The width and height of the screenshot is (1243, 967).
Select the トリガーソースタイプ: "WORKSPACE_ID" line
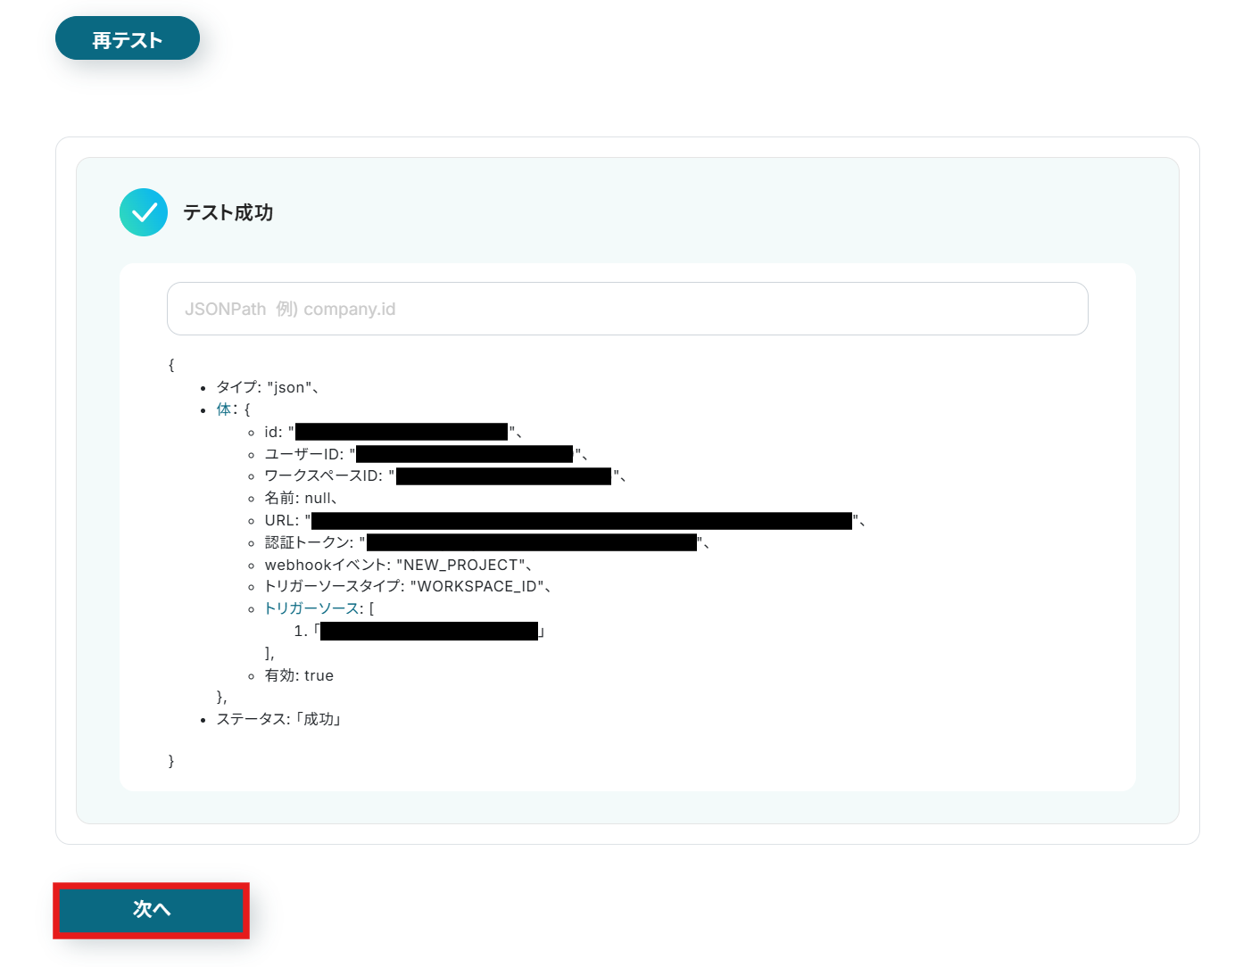[x=408, y=586]
